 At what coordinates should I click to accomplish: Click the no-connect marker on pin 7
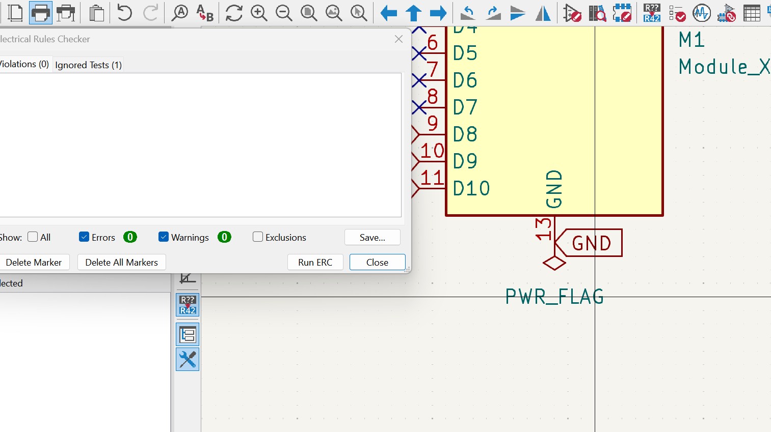(x=419, y=80)
